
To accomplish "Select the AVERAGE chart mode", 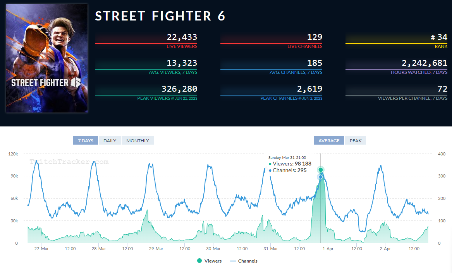I will point(329,140).
